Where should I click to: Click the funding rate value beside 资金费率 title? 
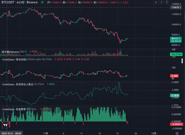(45, 109)
